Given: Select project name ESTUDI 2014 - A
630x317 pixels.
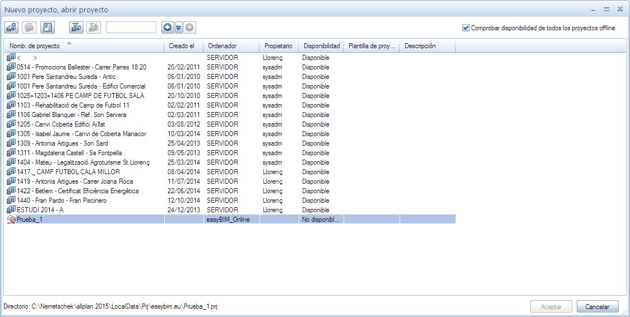Looking at the screenshot, I should (x=40, y=210).
